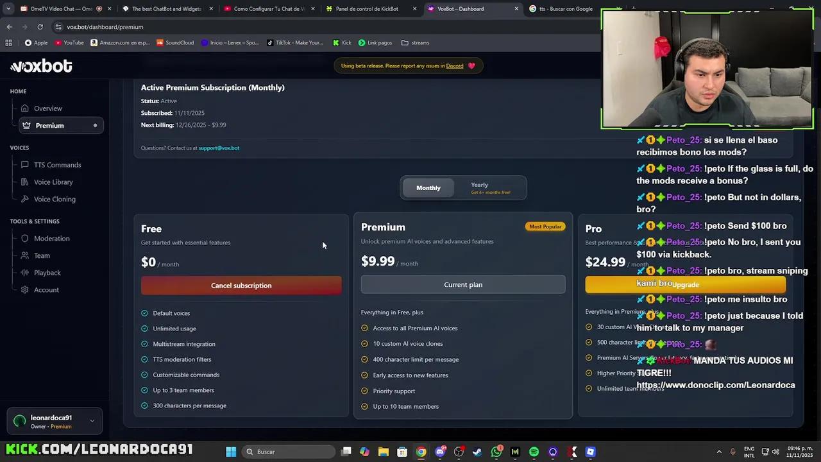Click the Playback waveform icon
Screen dimensions: 821x462
point(25,273)
